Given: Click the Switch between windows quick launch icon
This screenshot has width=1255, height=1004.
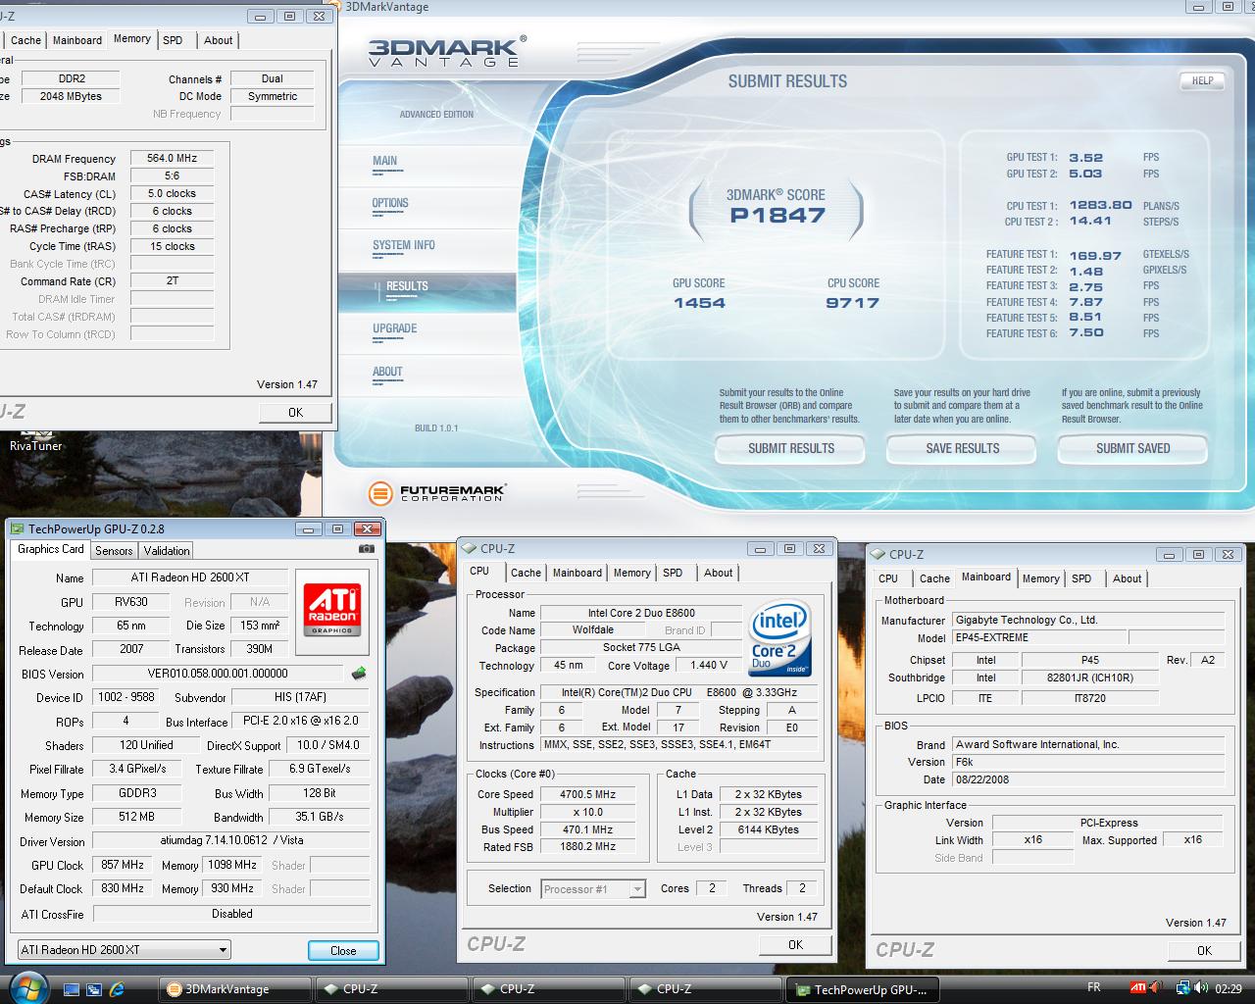Looking at the screenshot, I should (94, 988).
